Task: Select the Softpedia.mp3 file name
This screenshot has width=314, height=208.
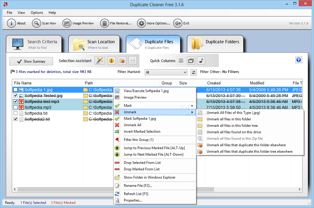Action: 38,107
